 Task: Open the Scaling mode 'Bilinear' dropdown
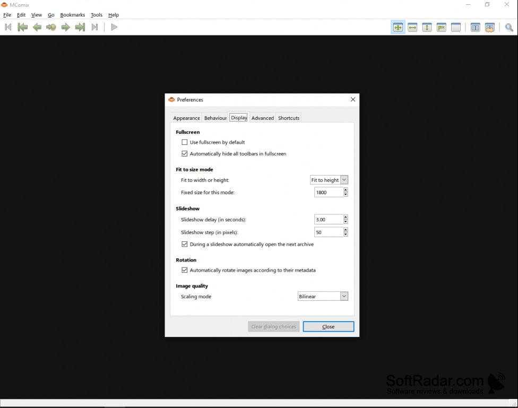pyautogui.click(x=323, y=297)
